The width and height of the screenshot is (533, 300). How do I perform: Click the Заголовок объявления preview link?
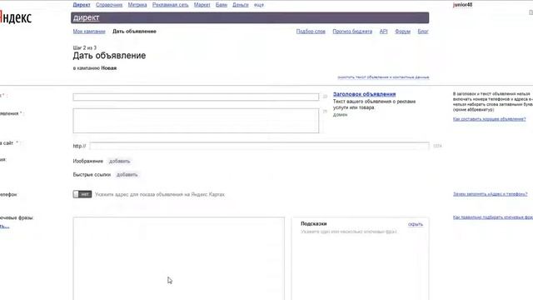[x=365, y=94]
